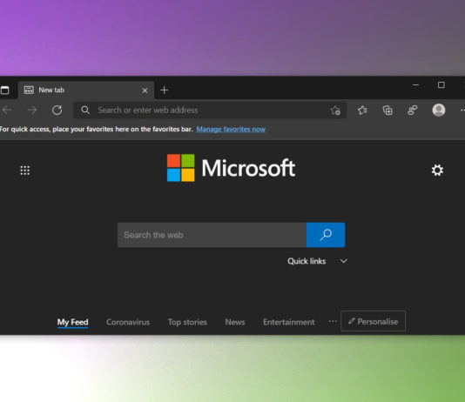Viewport: 465px width, 402px height.
Task: Open the app launcher grid icon
Action: [25, 171]
